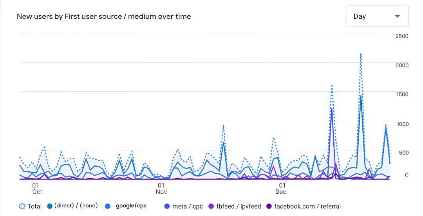Click the (direct) / (none) legend dot
This screenshot has width=423, height=216.
click(x=50, y=206)
